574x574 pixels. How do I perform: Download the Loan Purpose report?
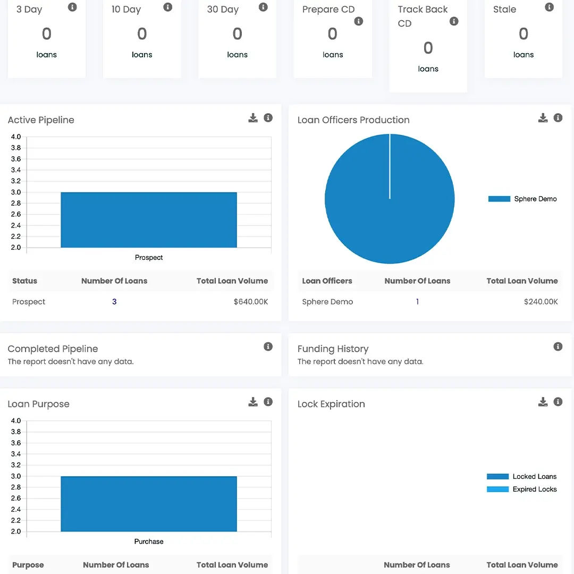(253, 402)
